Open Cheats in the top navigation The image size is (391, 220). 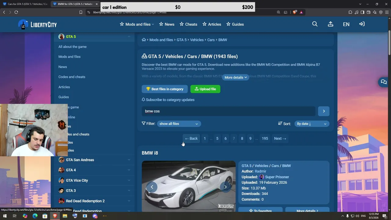[188, 24]
